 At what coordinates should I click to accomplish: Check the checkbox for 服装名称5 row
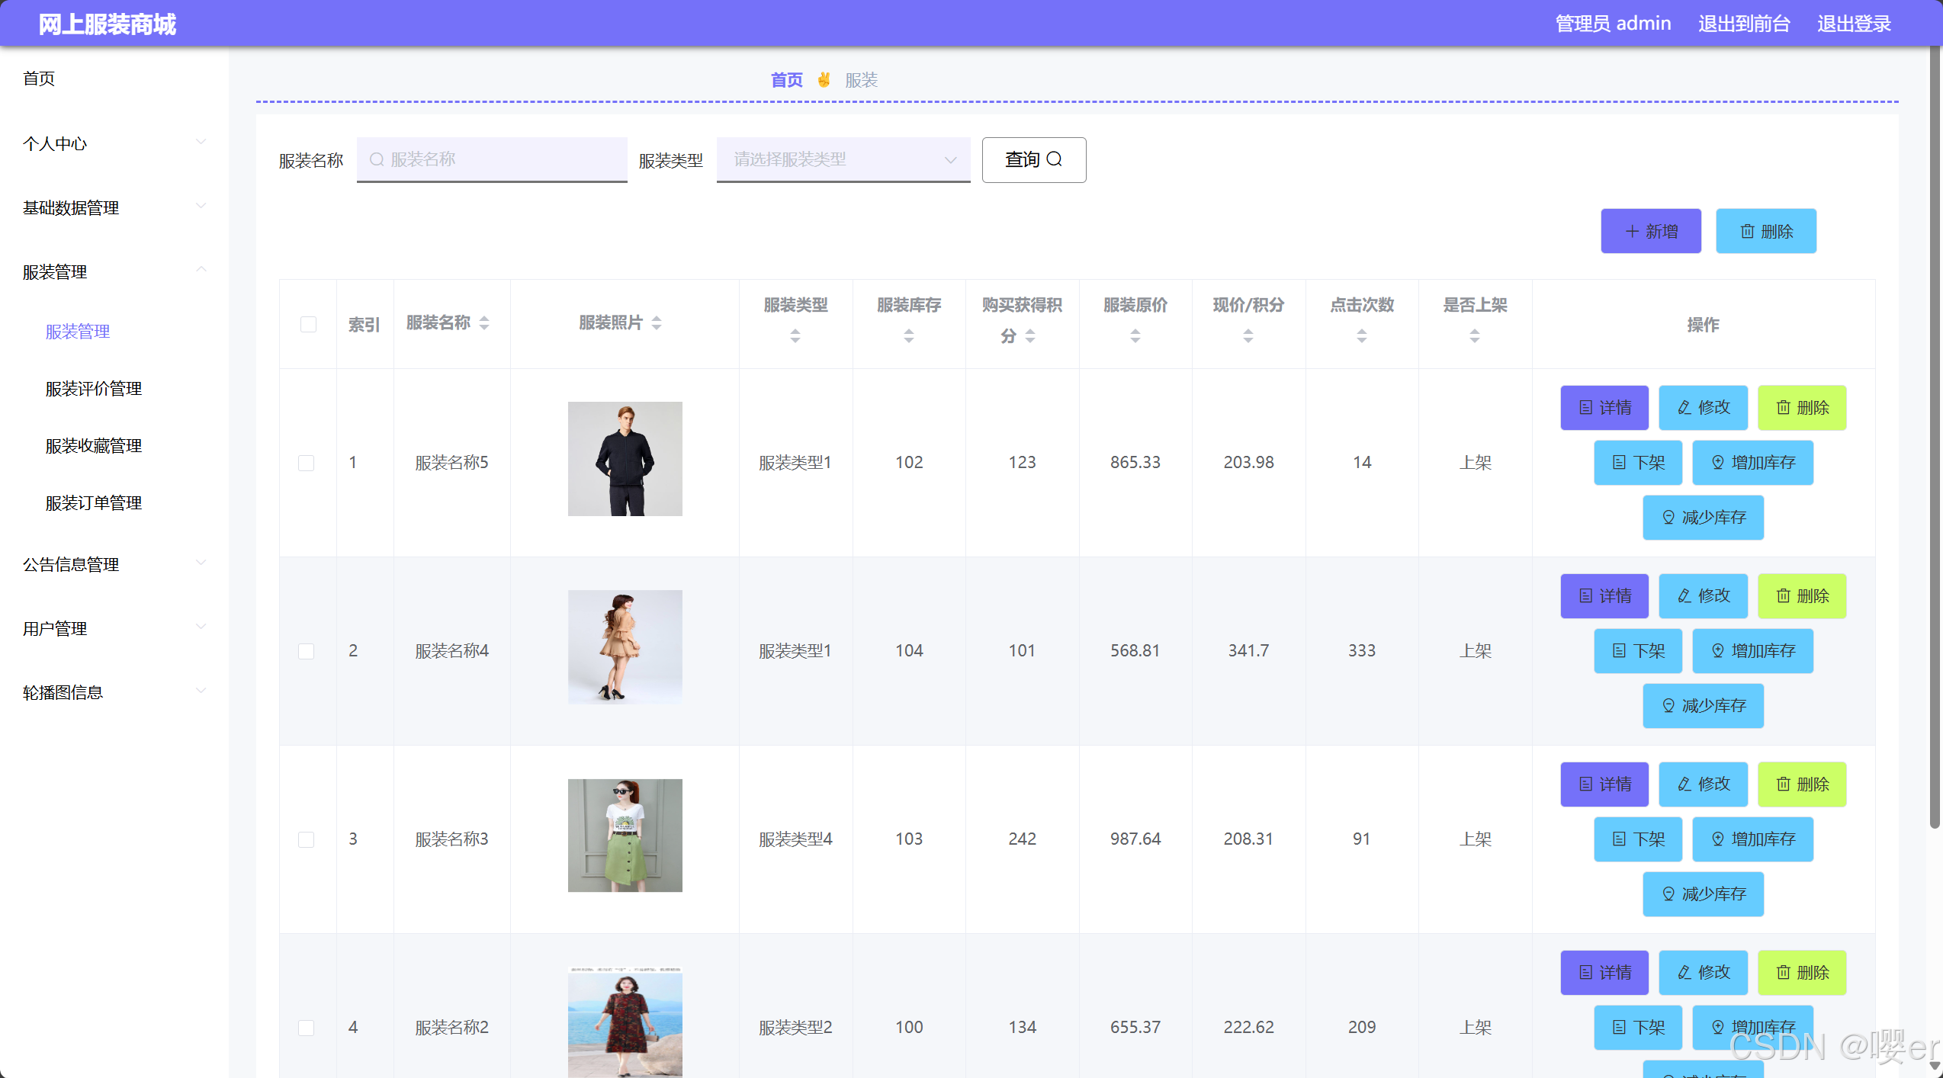(307, 462)
